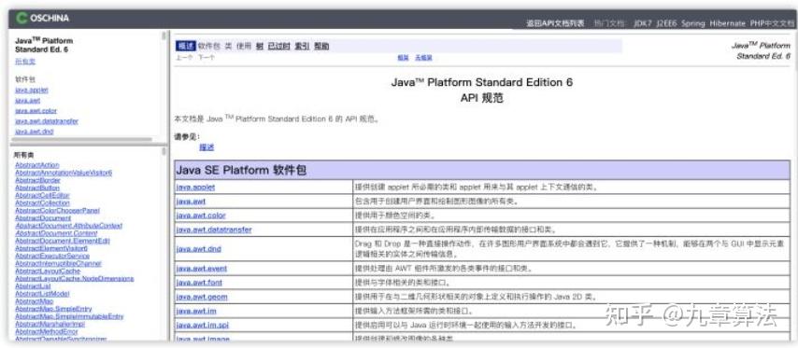Open the AbstractMethodError class link

[x=47, y=332]
